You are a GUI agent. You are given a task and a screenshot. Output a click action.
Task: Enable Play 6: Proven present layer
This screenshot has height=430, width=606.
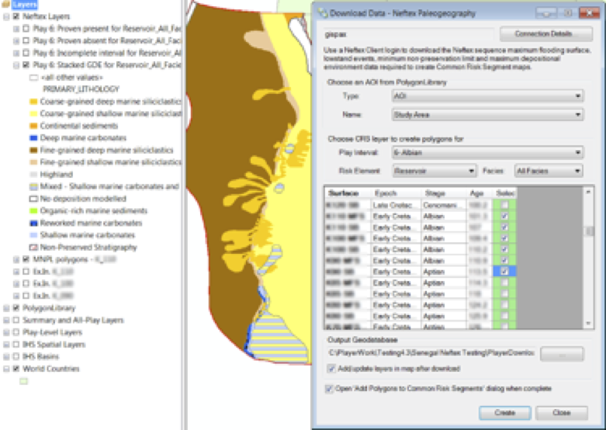(26, 29)
